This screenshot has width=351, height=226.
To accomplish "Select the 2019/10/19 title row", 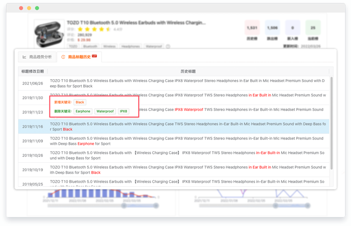I will click(x=174, y=170).
